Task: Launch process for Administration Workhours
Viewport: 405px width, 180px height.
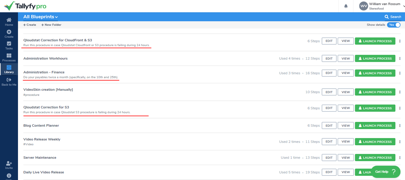Action: 375,58
